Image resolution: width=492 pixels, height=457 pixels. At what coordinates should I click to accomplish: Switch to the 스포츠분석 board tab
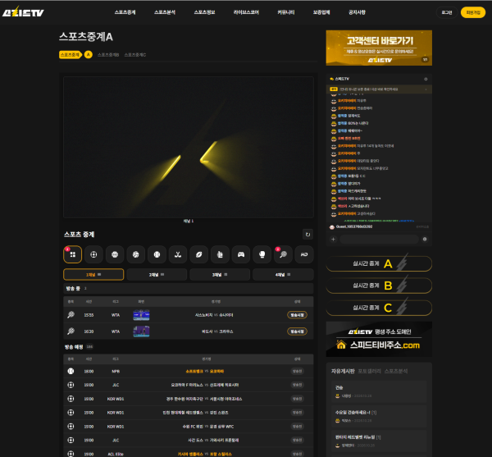point(396,372)
